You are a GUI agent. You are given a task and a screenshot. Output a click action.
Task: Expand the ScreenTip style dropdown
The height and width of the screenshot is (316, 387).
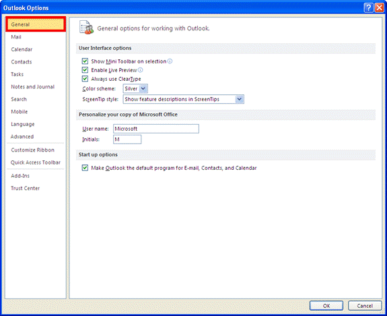click(183, 99)
